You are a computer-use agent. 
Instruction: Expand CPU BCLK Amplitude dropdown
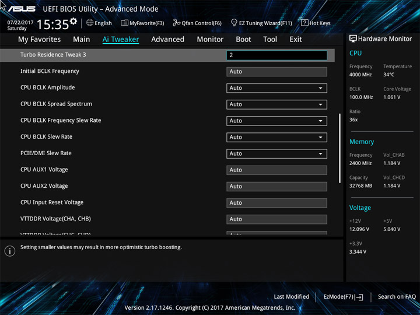tap(276, 88)
